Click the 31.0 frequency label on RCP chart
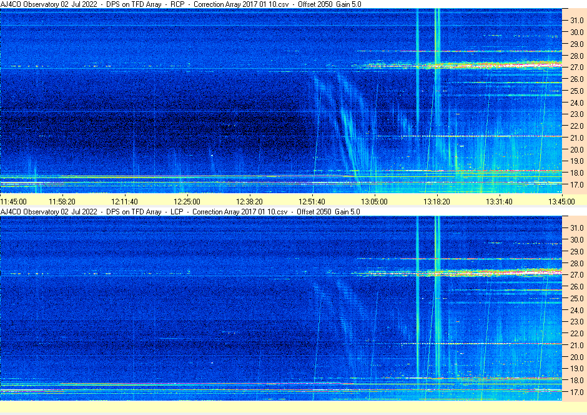The width and height of the screenshot is (587, 415). (x=577, y=21)
